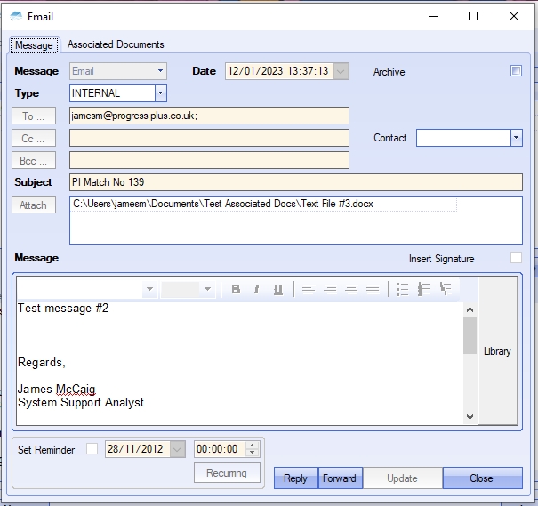This screenshot has width=538, height=506.
Task: Maximize the Email window
Action: (473, 16)
